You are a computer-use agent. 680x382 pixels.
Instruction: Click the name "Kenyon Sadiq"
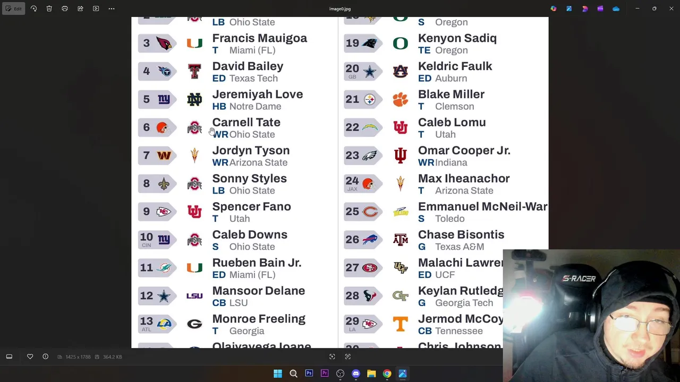(x=457, y=38)
